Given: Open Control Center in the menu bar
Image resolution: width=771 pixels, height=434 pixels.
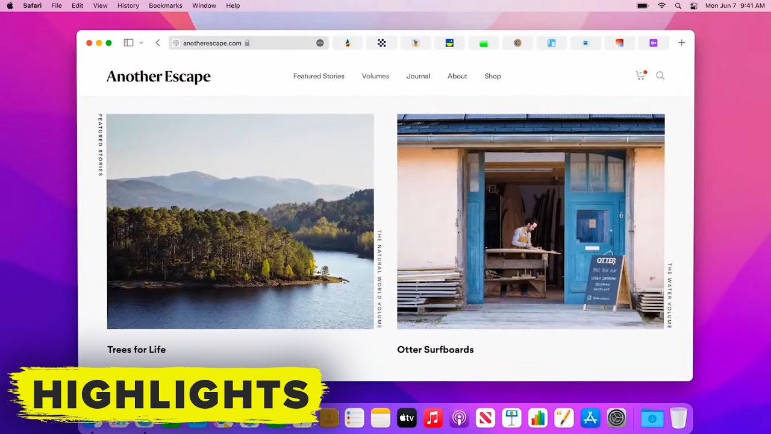Looking at the screenshot, I should (694, 5).
